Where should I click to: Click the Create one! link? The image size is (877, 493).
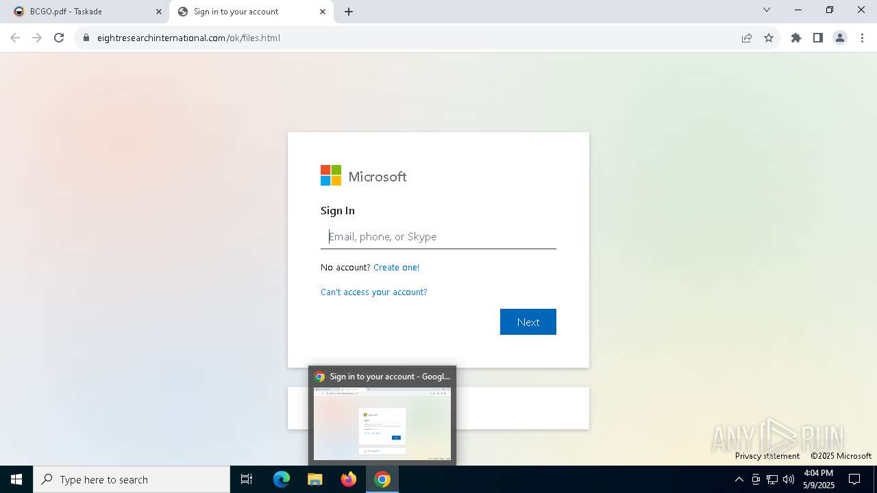[x=396, y=267]
